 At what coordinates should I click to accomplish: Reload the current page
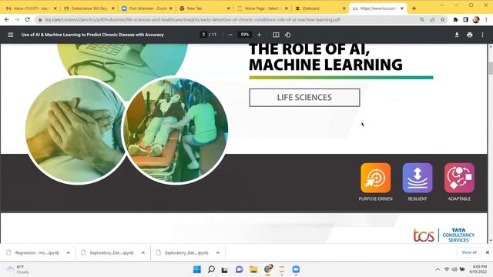[x=28, y=19]
